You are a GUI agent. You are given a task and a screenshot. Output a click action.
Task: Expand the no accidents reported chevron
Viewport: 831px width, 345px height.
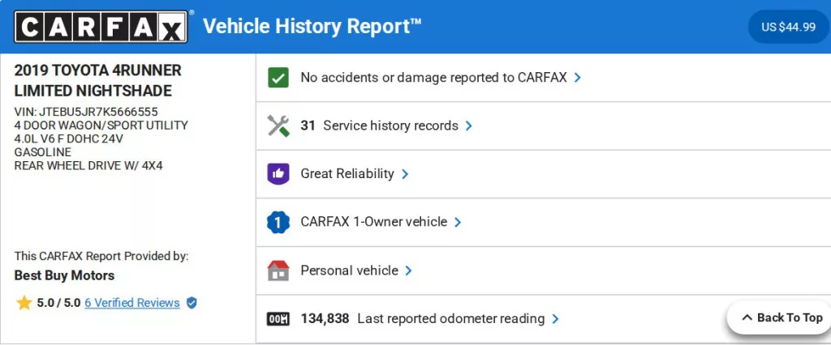click(x=578, y=78)
